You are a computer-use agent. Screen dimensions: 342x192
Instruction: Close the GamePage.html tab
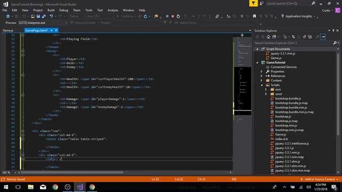tap(56, 30)
